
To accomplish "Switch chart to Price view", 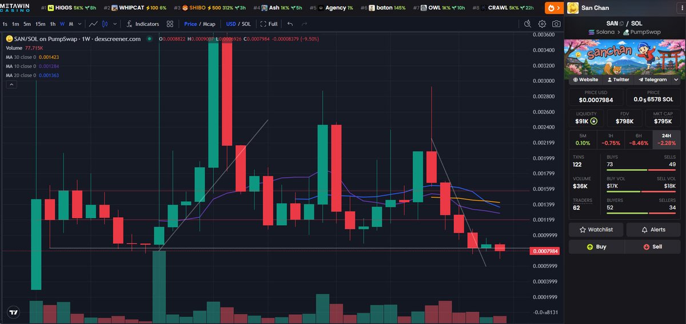I will point(190,24).
